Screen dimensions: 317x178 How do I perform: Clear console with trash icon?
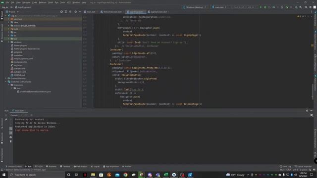tap(11, 141)
